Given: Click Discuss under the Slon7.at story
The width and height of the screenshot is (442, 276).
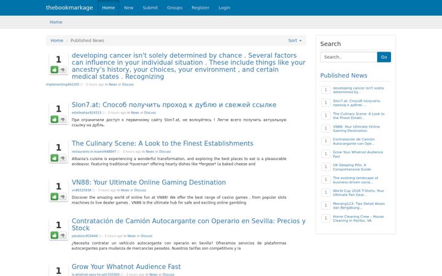Looking at the screenshot, I should tap(150, 113).
